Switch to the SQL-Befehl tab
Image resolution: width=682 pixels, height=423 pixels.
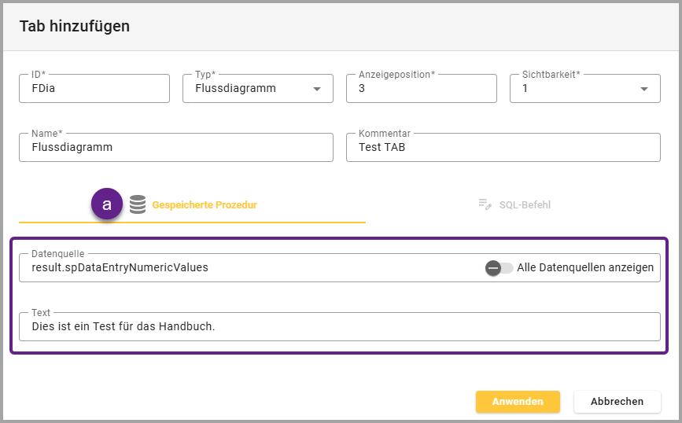click(x=525, y=205)
